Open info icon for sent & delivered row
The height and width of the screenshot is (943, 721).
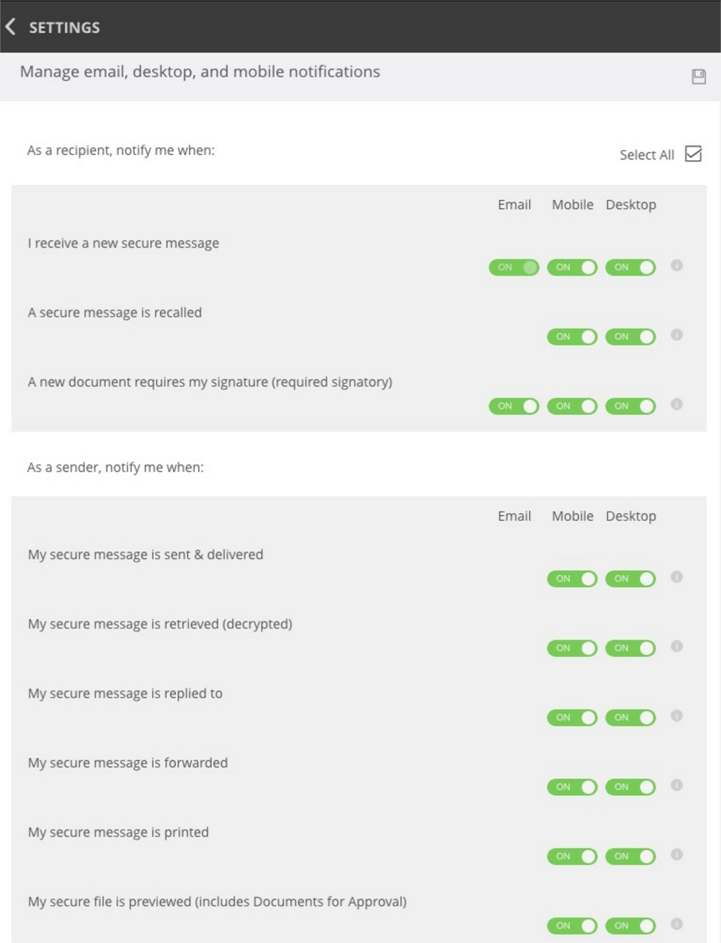click(x=676, y=576)
